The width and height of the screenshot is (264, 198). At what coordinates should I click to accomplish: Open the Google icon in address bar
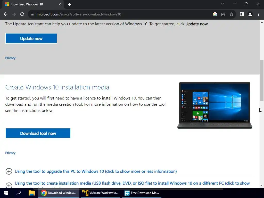pyautogui.click(x=215, y=14)
